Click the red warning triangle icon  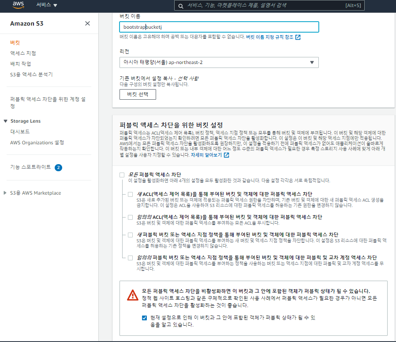tap(133, 295)
